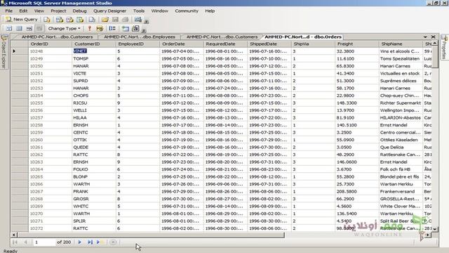Open the Project menu
449x253 pixels.
58,11
